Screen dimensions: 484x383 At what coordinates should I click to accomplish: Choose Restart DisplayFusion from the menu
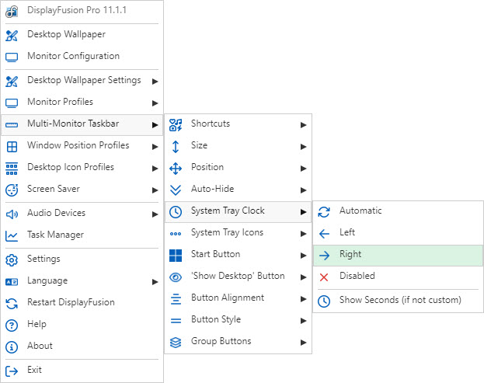tap(70, 302)
